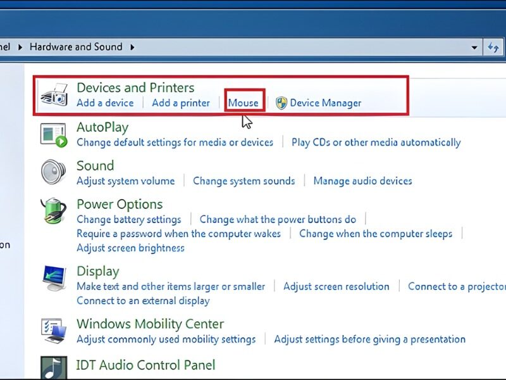Expand the arrow after Hardware and Sound
Viewport: 506px width, 380px height.
coord(133,47)
